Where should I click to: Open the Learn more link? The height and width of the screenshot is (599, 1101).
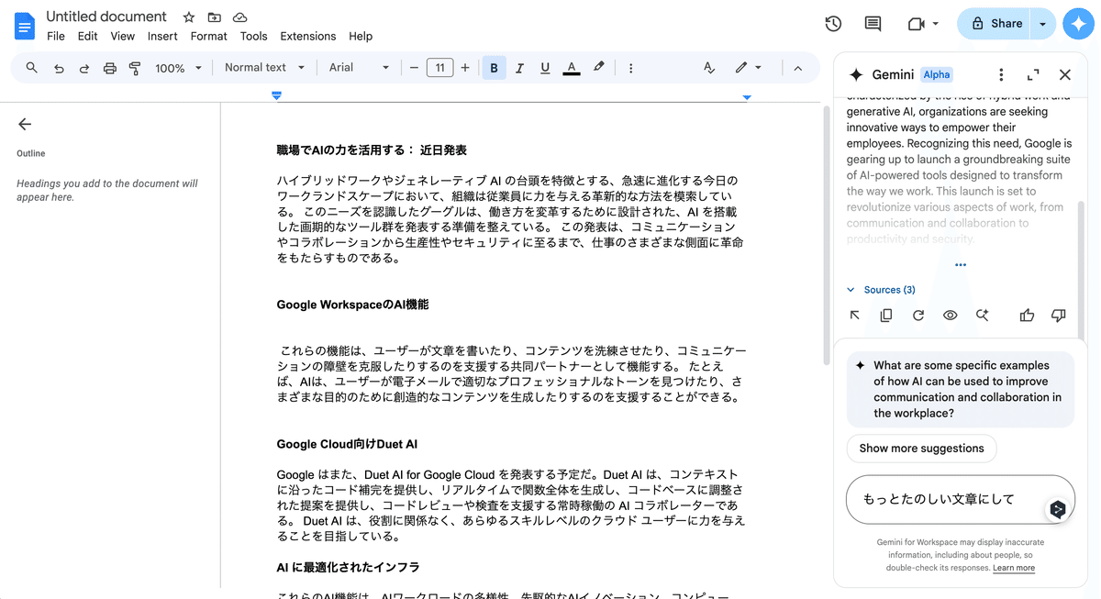click(1014, 568)
